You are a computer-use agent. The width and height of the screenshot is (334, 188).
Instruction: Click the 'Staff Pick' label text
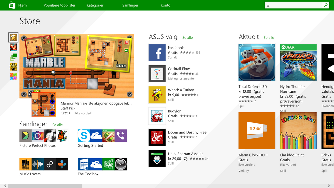(68, 108)
